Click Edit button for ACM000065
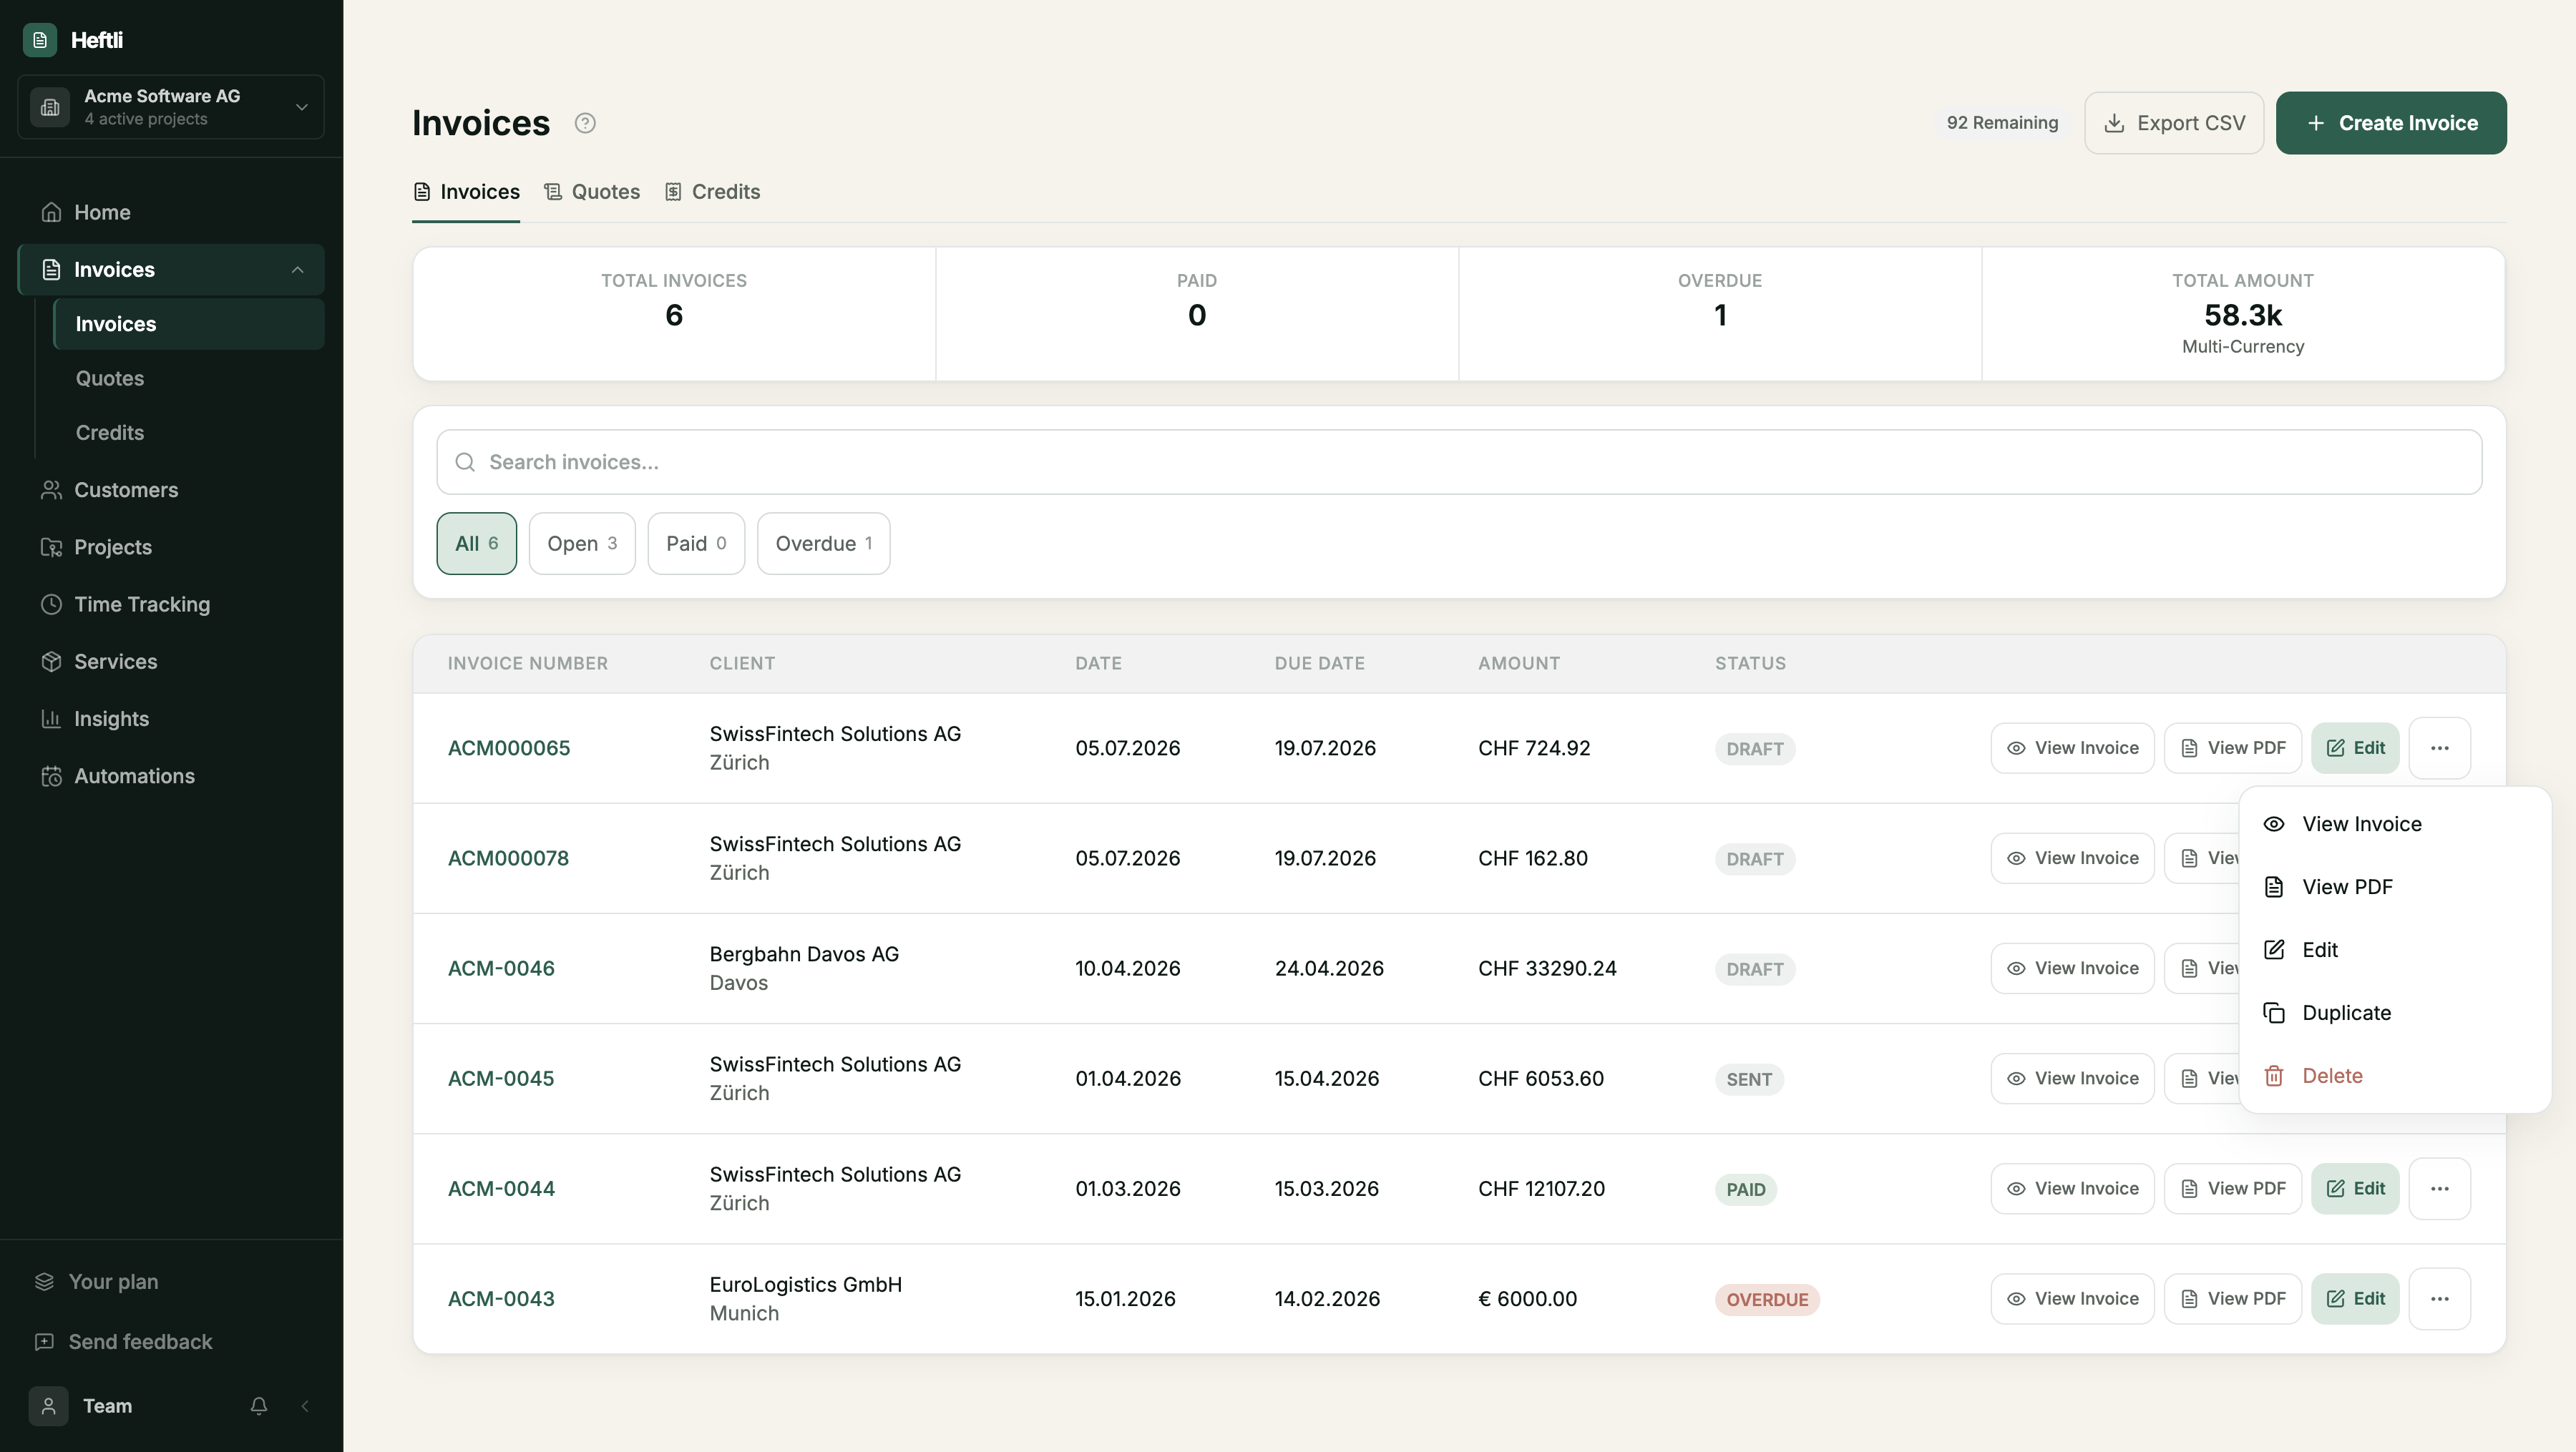 pos(2355,747)
